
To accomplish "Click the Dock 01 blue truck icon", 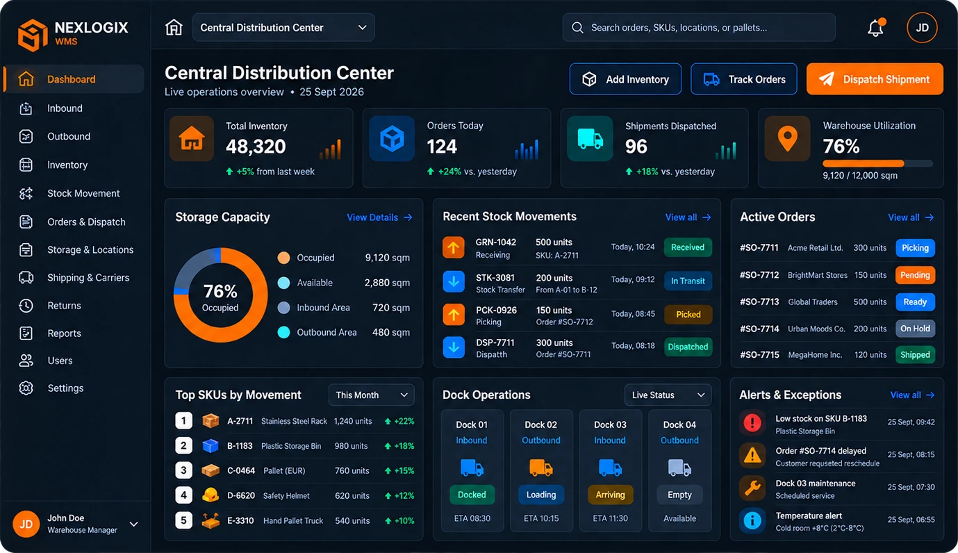I will 472,468.
